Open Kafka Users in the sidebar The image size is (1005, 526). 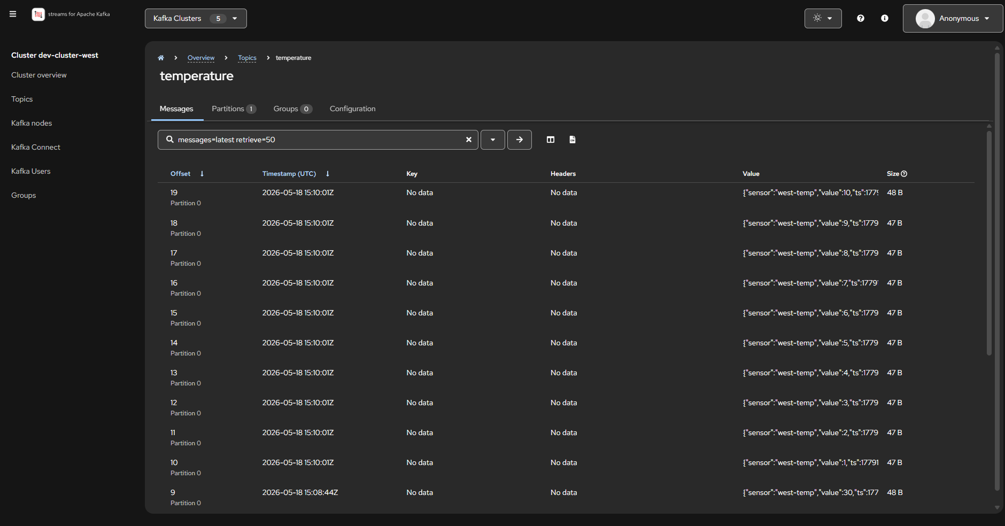pos(31,171)
